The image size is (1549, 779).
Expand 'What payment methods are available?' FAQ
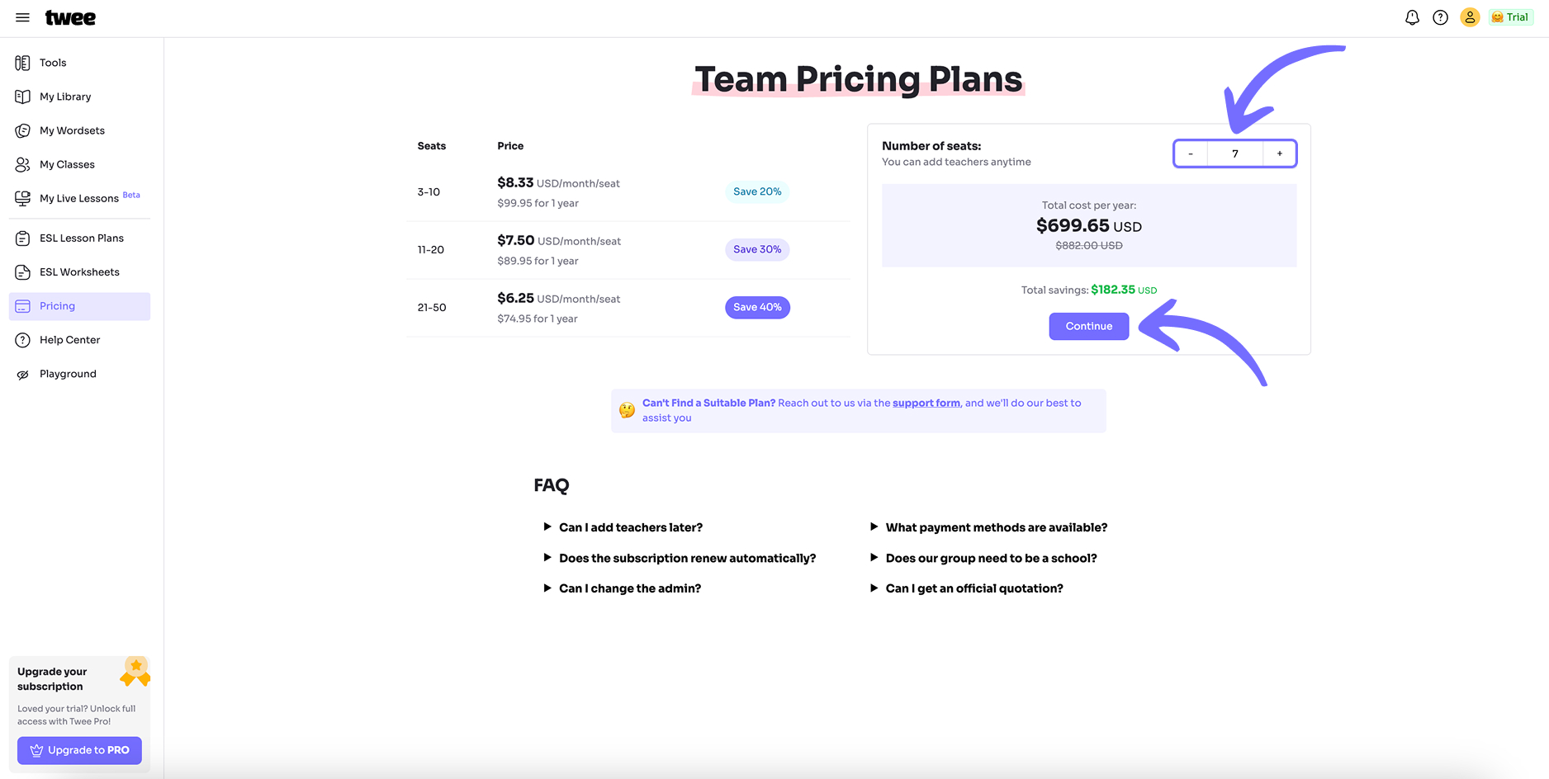tap(996, 527)
